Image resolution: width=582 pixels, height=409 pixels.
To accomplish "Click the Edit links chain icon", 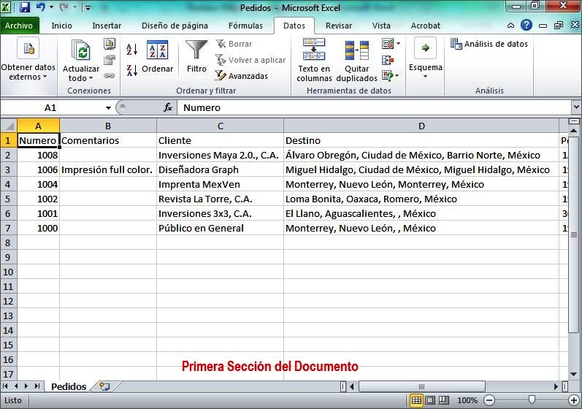I will tap(109, 76).
